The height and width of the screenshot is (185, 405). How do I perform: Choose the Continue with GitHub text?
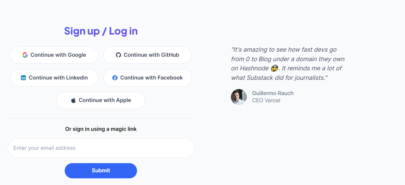pyautogui.click(x=151, y=55)
